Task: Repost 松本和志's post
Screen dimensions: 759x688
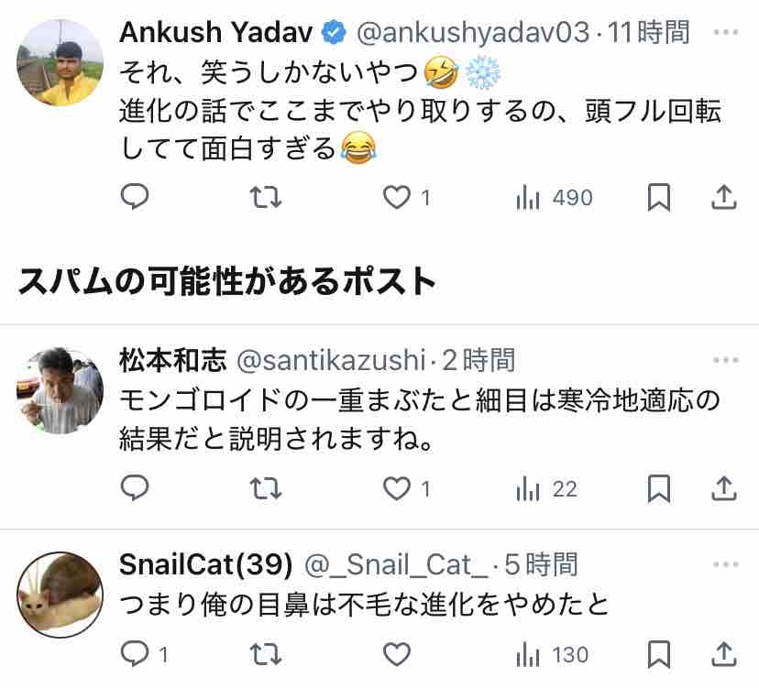Action: tap(265, 488)
